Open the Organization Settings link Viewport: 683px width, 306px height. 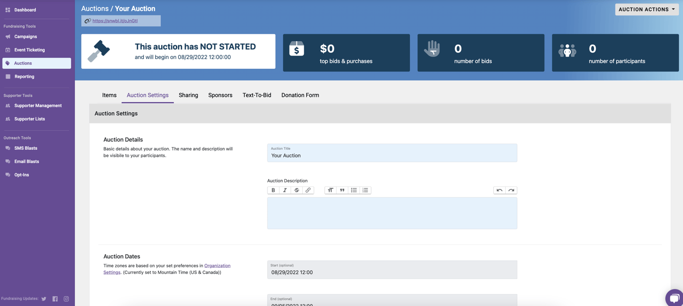tap(217, 266)
